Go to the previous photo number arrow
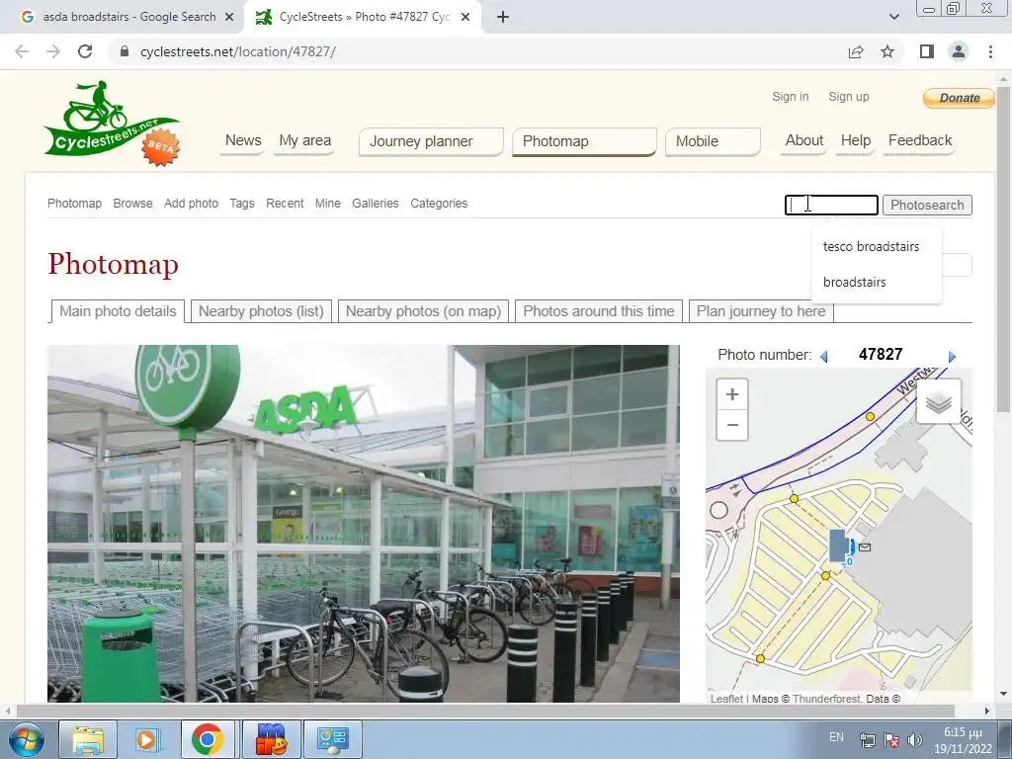 coord(823,356)
